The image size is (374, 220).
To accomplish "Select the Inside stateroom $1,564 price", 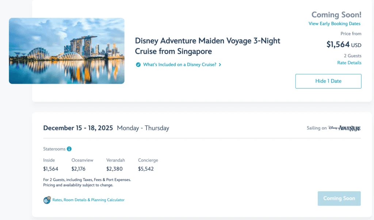I will coord(50,169).
